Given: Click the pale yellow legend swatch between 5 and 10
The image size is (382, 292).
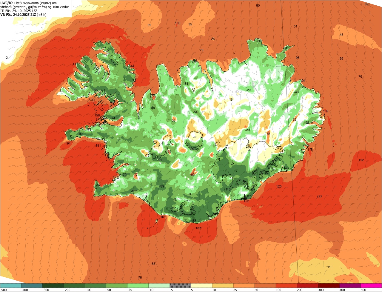Looking at the screenshot, I should click(x=201, y=285).
